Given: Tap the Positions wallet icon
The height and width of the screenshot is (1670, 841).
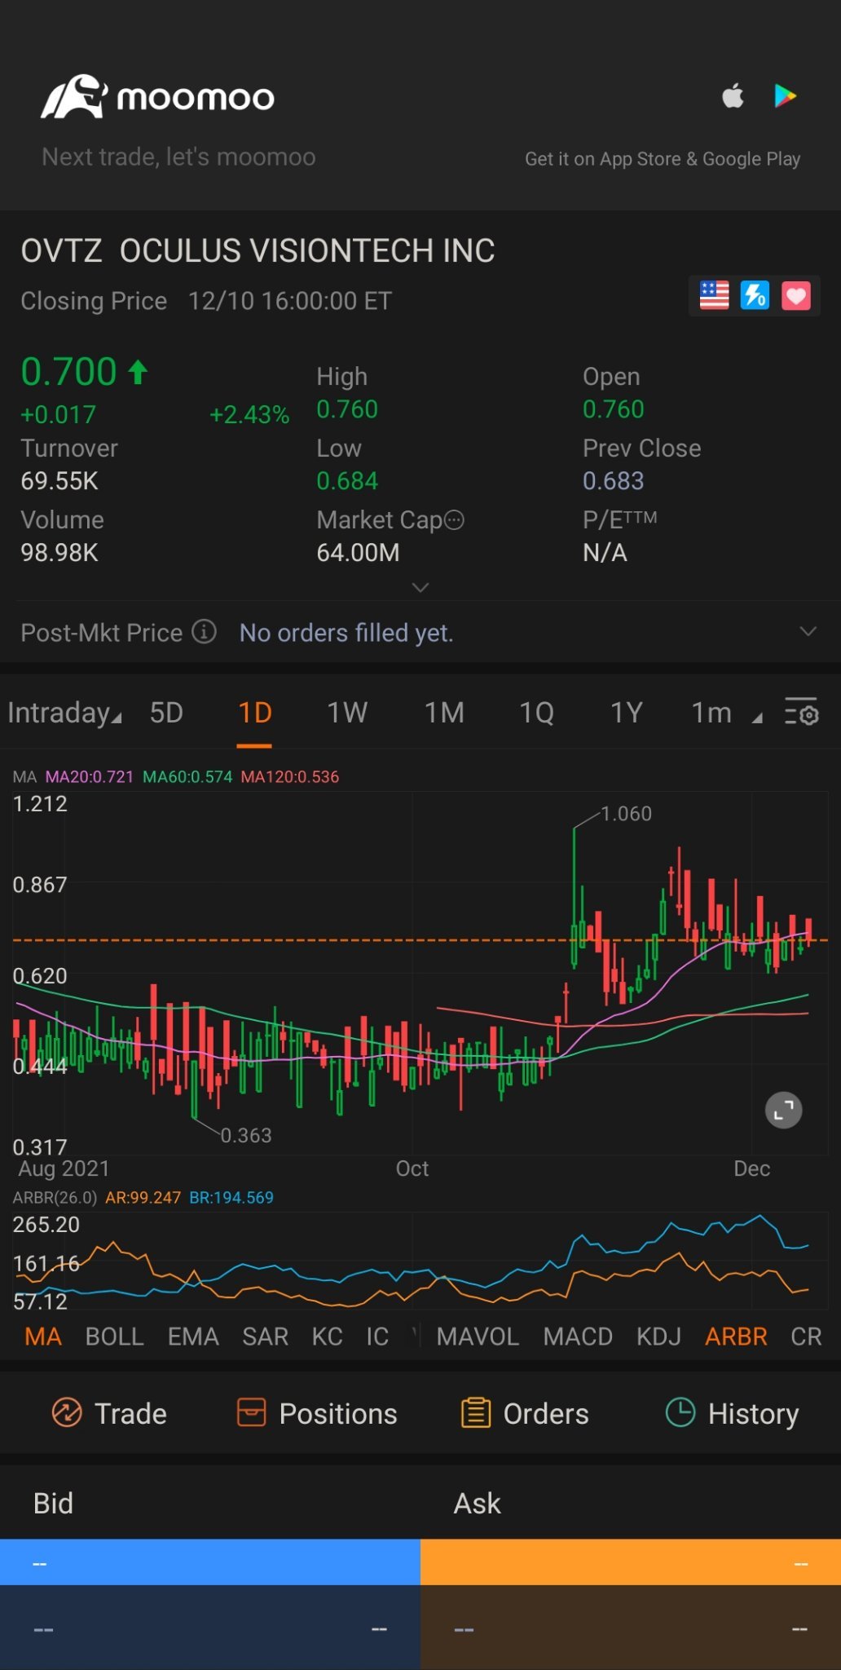Looking at the screenshot, I should (x=251, y=1412).
